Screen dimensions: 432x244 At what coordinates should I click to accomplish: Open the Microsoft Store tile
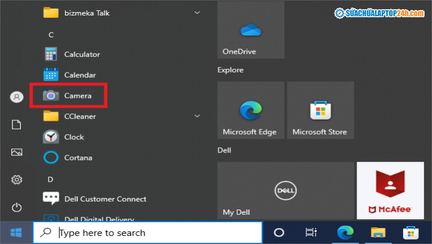point(320,110)
